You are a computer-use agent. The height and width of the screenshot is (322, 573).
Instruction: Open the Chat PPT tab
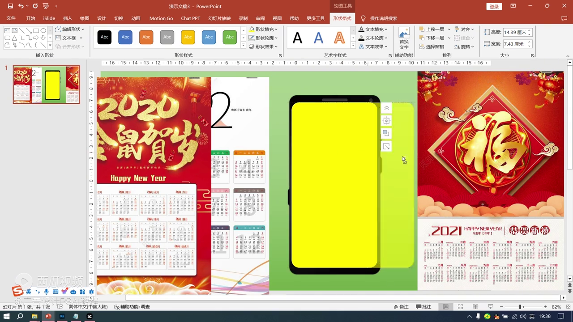(191, 18)
